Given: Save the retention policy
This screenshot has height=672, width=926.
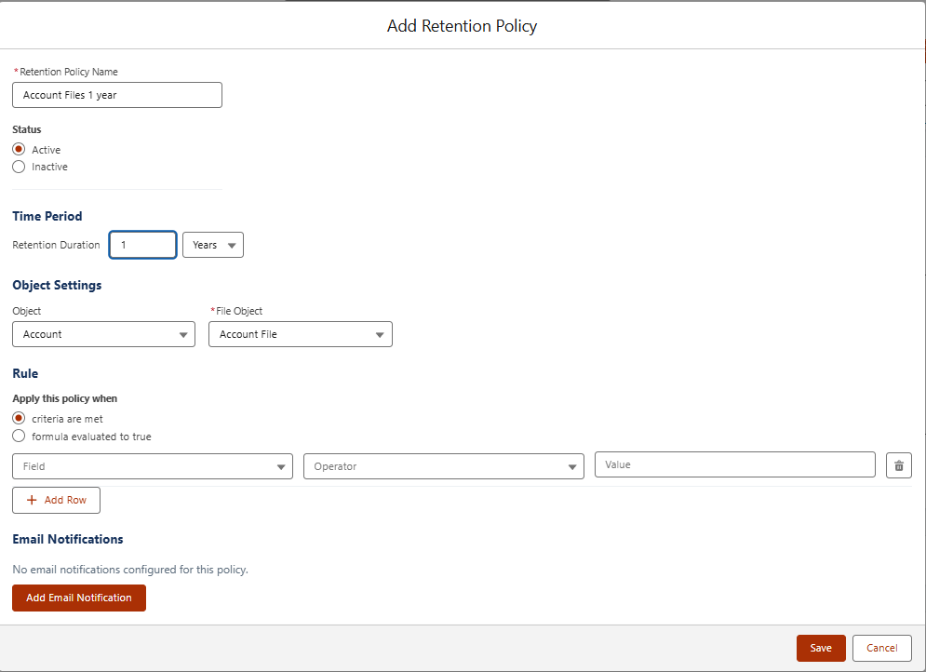Looking at the screenshot, I should 821,648.
